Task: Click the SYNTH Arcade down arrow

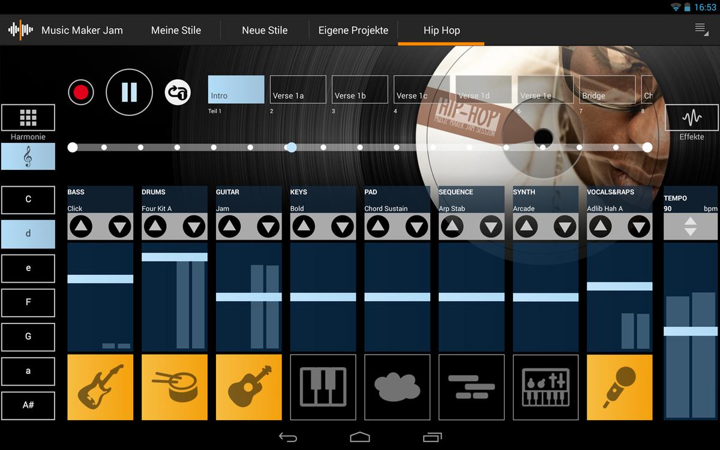Action: coord(565,227)
